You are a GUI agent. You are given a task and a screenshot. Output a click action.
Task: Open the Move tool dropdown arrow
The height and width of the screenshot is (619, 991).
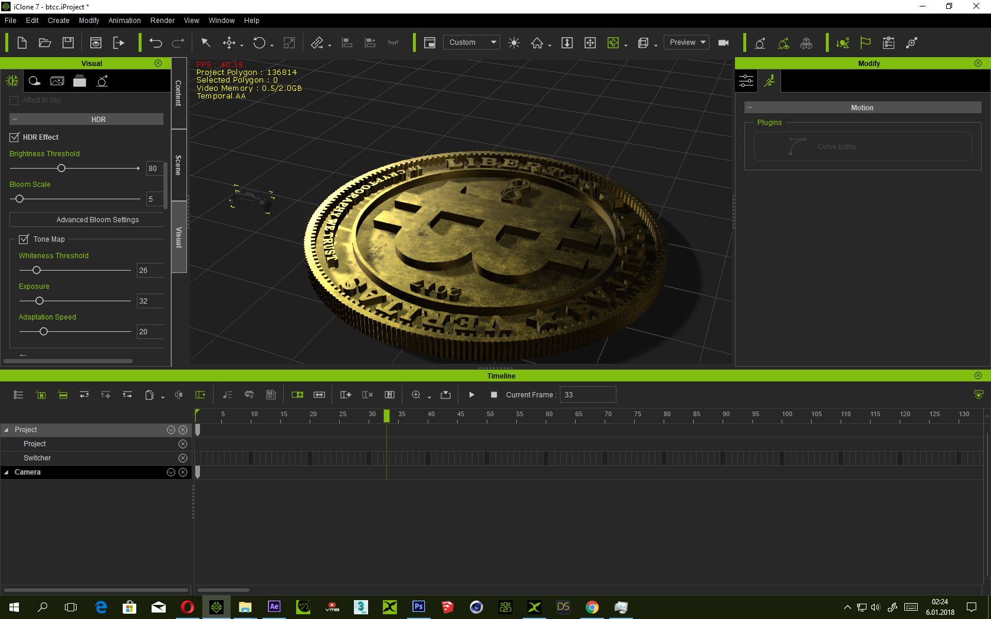(242, 45)
